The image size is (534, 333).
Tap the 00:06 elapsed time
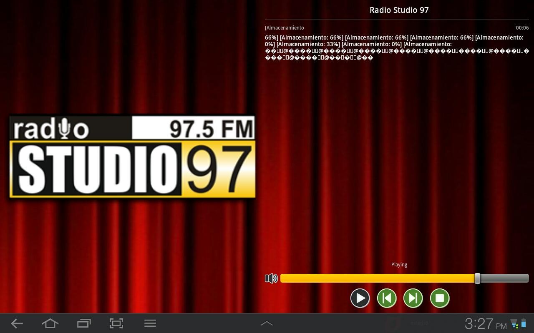coord(522,28)
